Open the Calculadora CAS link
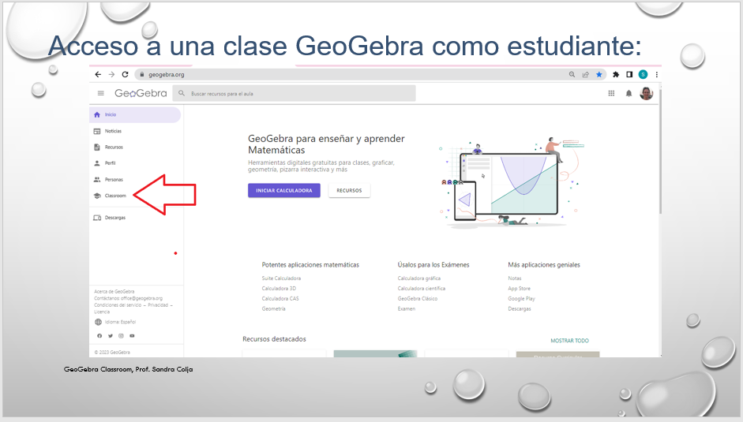 pos(280,299)
